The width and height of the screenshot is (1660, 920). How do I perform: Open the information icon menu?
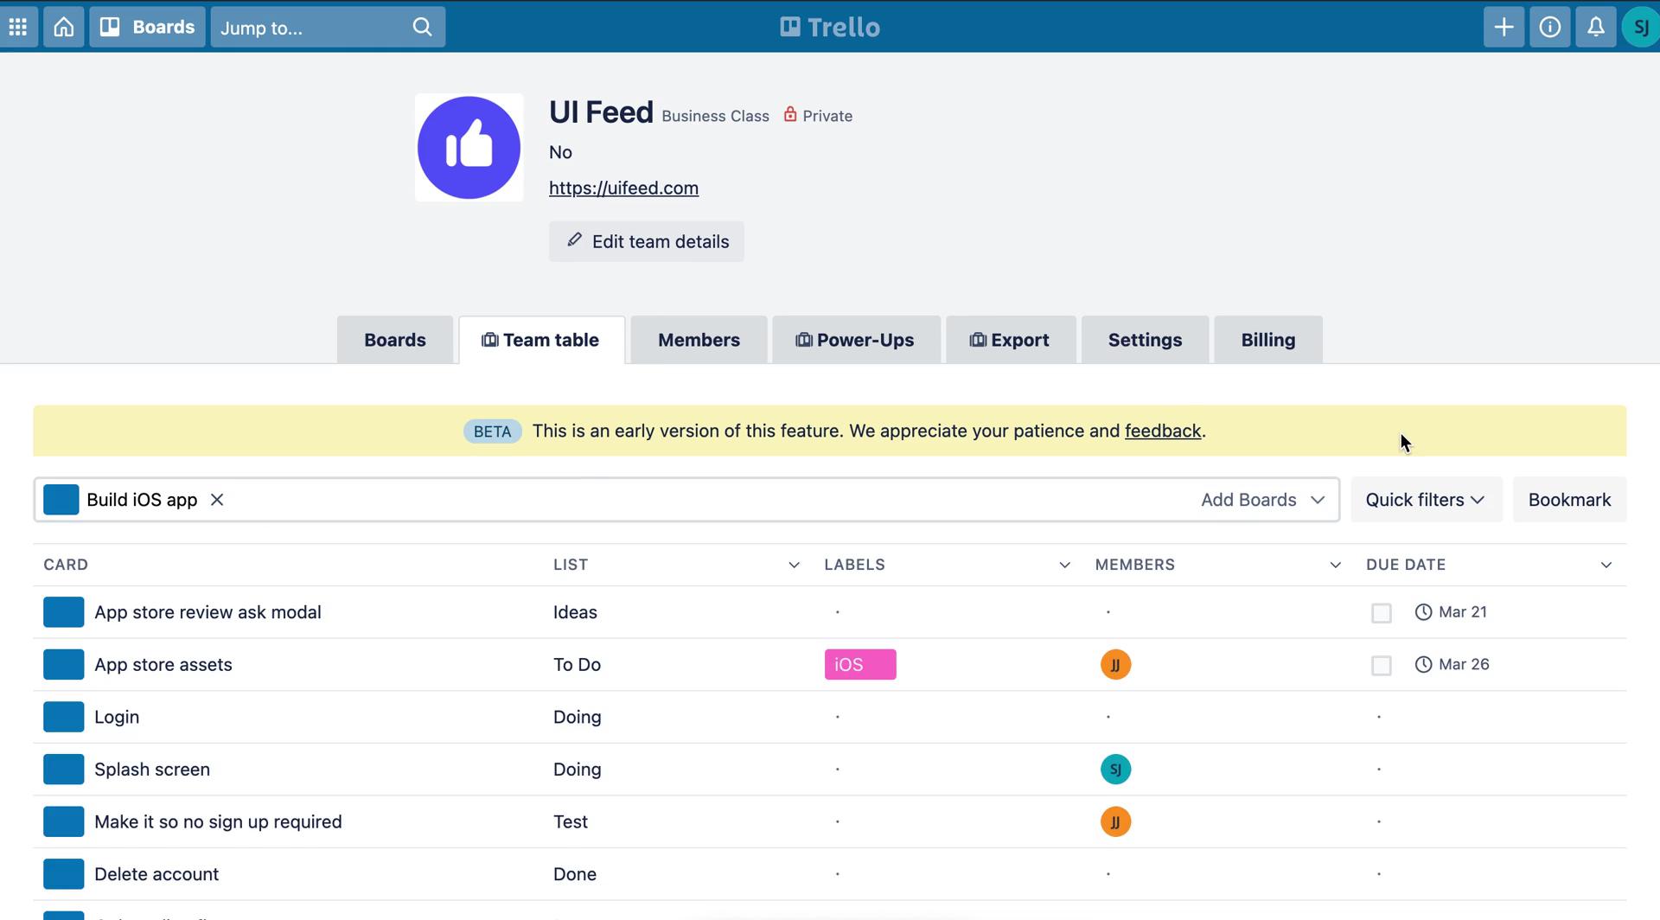point(1549,27)
